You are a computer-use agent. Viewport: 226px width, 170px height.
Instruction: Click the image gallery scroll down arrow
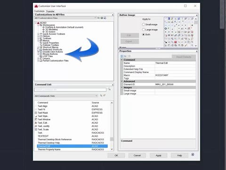[x=196, y=46]
